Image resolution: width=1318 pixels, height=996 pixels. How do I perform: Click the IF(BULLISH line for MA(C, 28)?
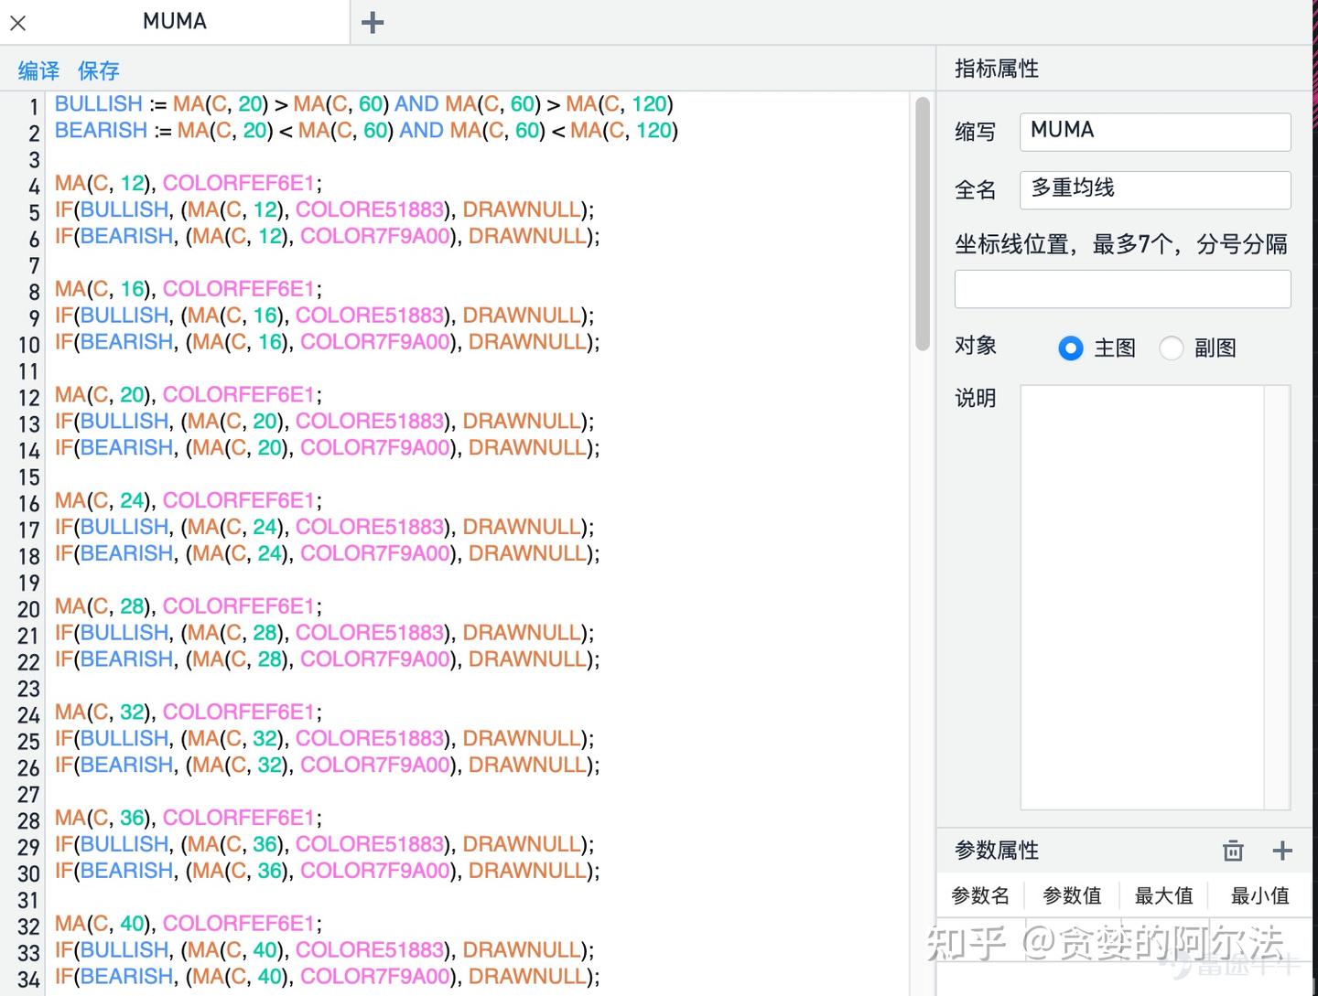[x=324, y=634]
